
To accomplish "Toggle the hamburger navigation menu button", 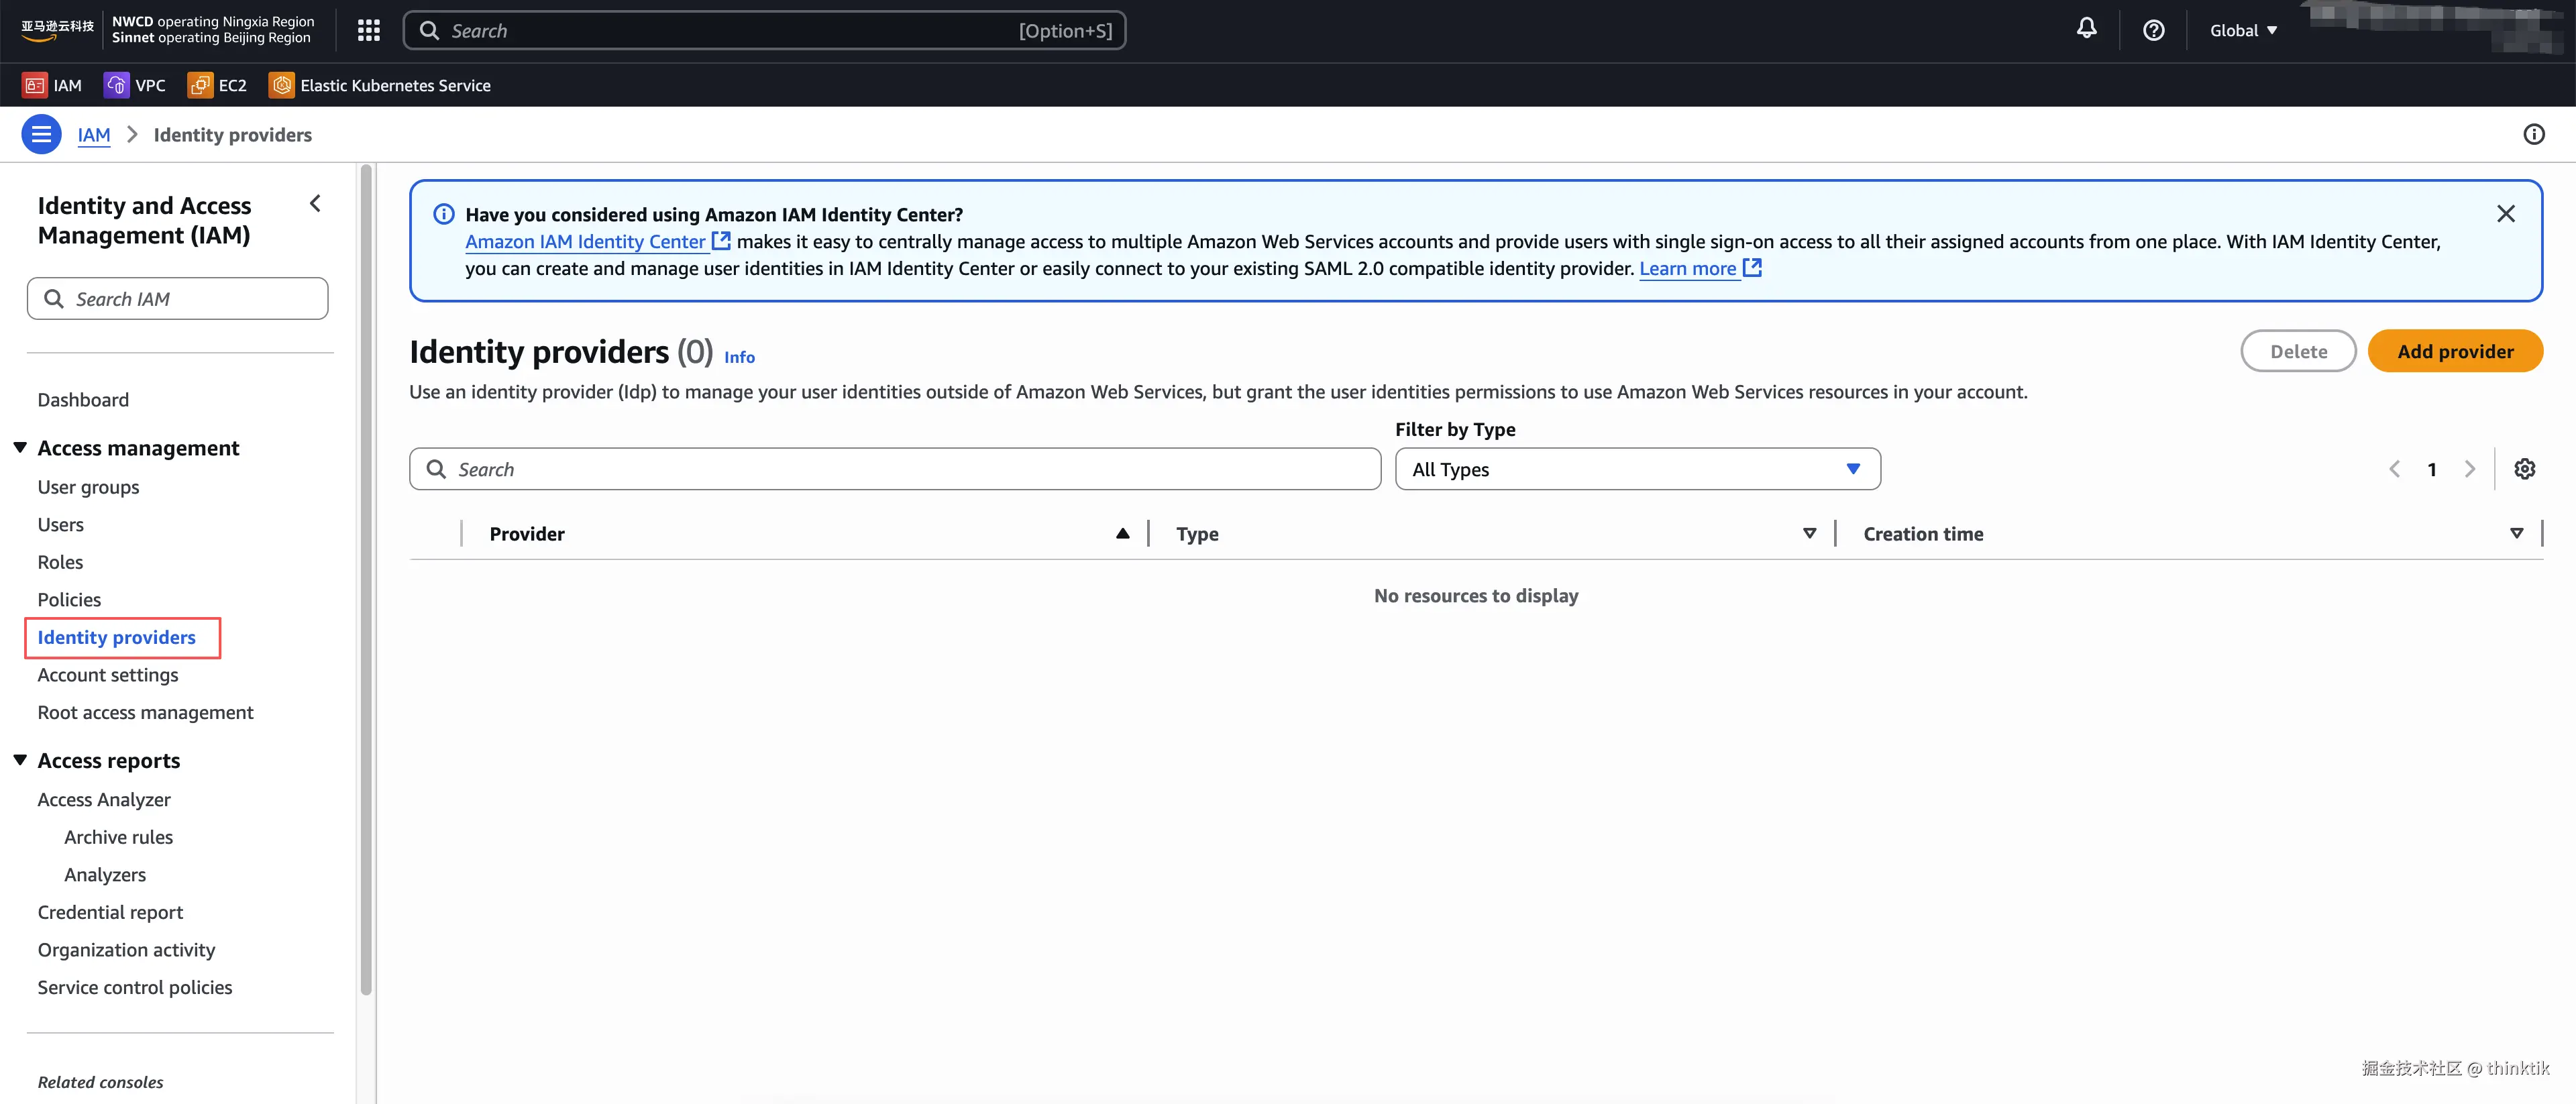I will pyautogui.click(x=41, y=134).
